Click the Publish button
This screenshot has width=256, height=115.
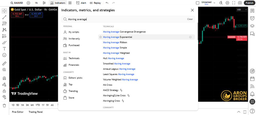point(249,3)
